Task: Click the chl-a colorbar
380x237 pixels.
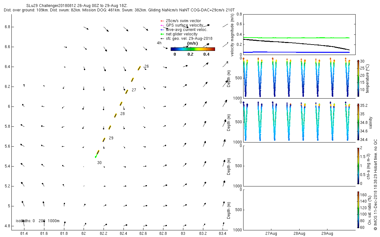Action: click(358, 166)
